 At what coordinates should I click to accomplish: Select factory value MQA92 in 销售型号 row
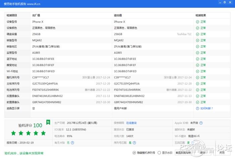tap(37, 41)
